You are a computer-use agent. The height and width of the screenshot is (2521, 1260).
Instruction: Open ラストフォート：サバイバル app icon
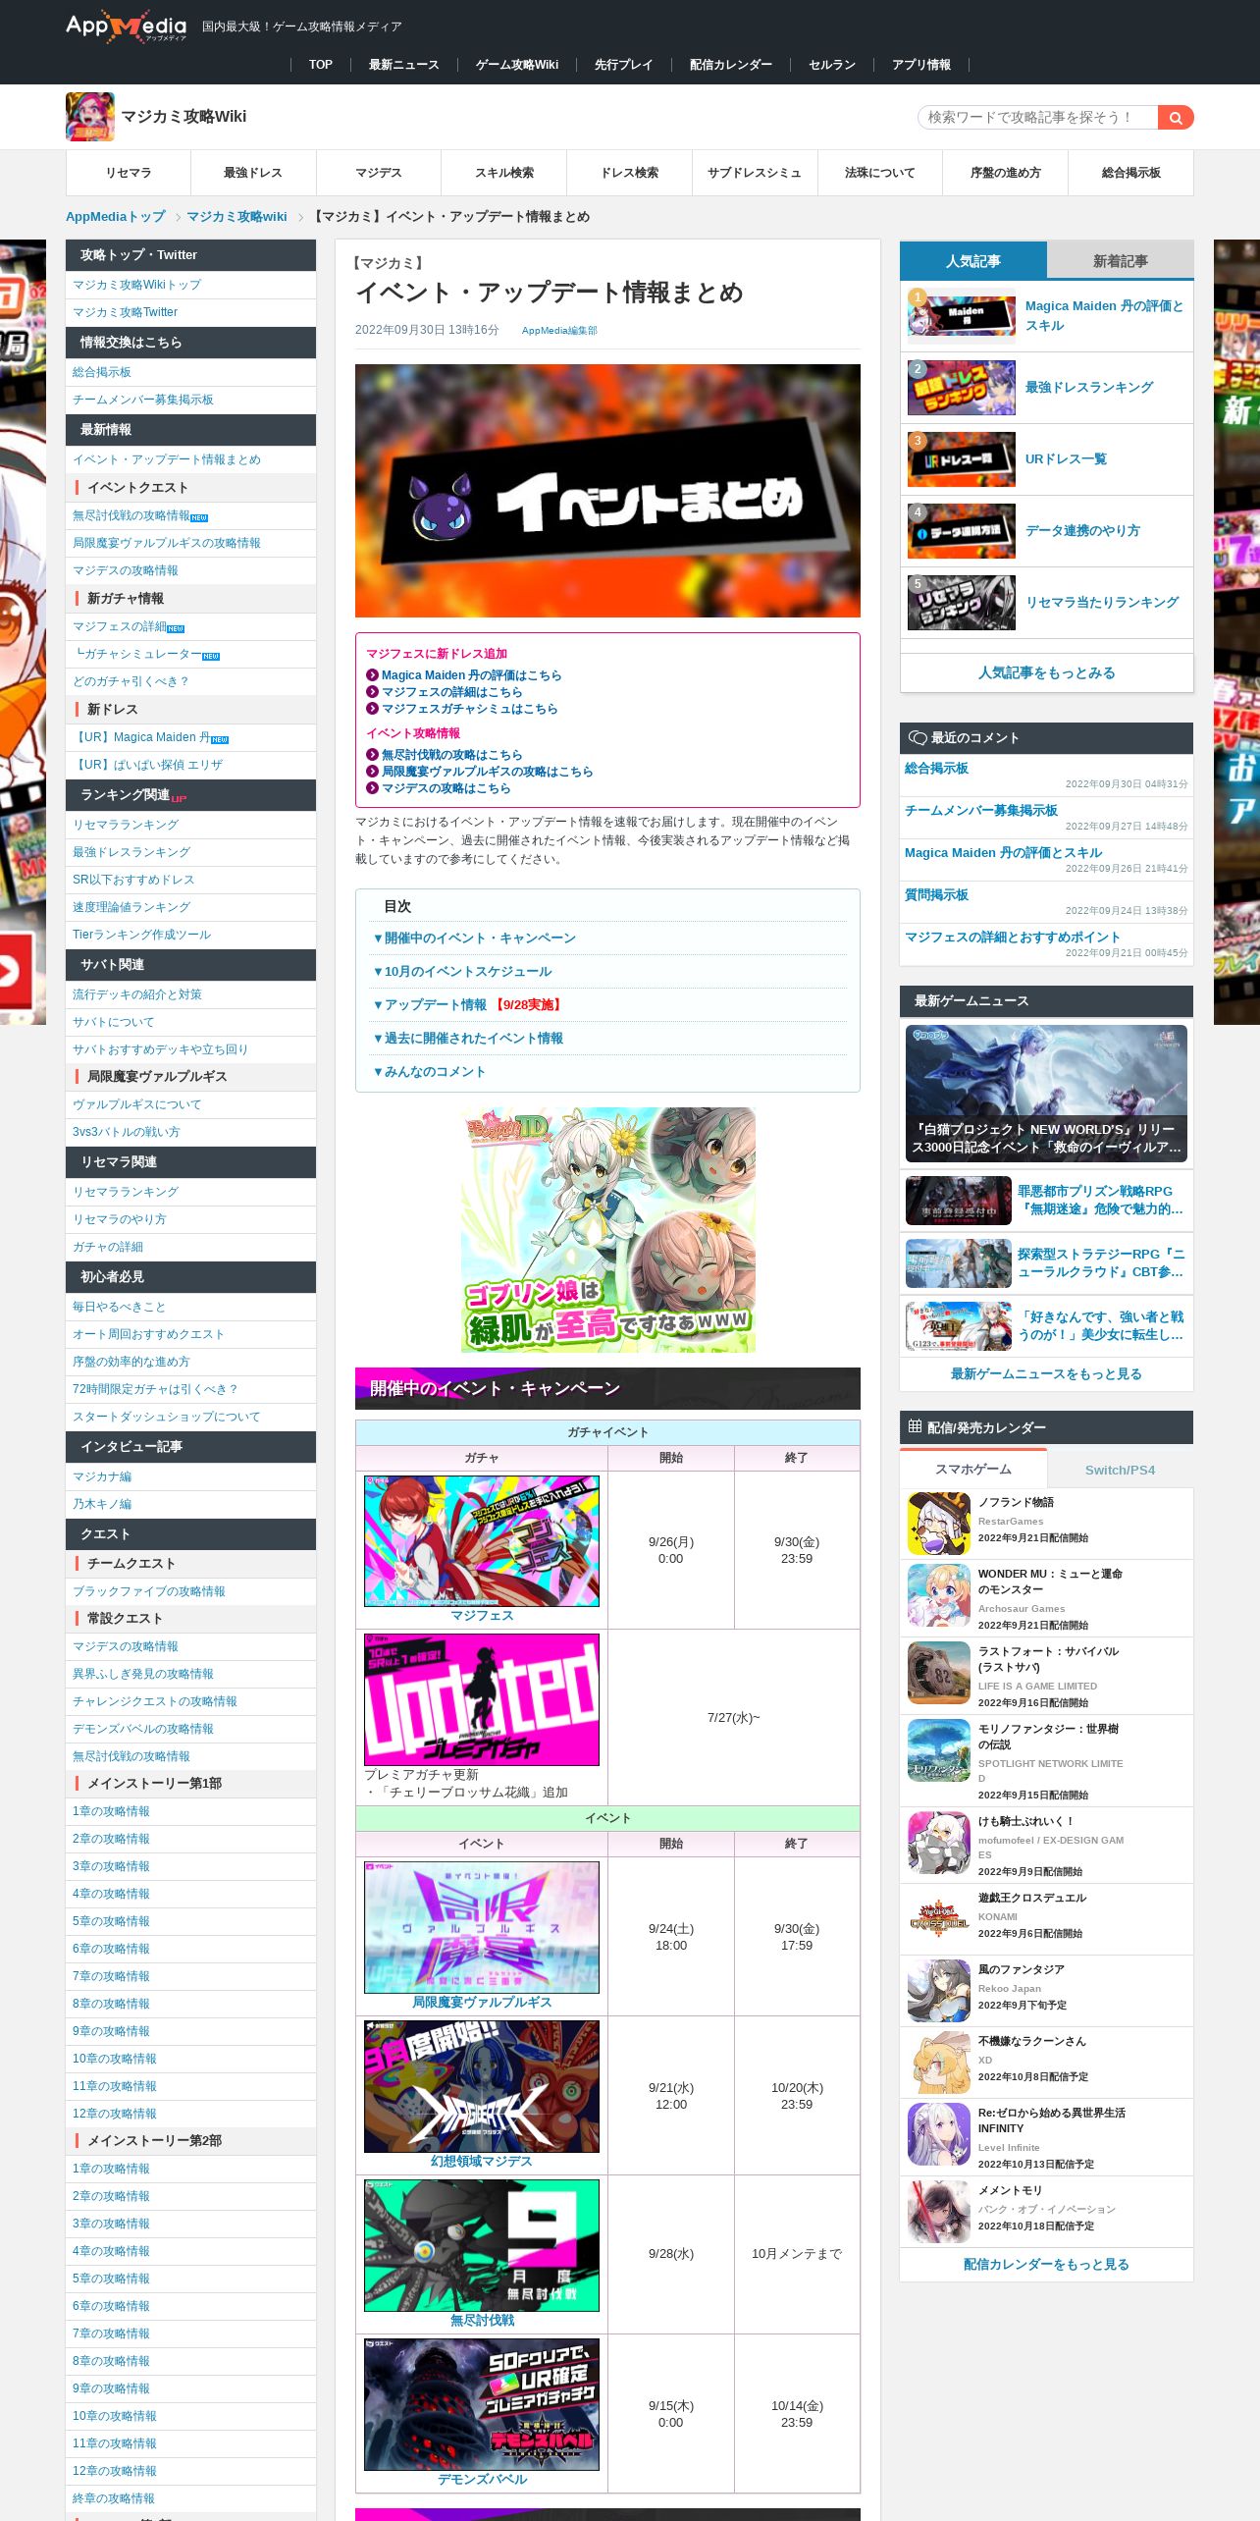tap(939, 1673)
